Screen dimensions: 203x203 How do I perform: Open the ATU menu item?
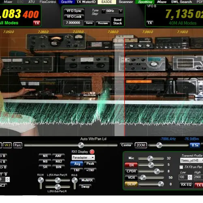pos(31,2)
